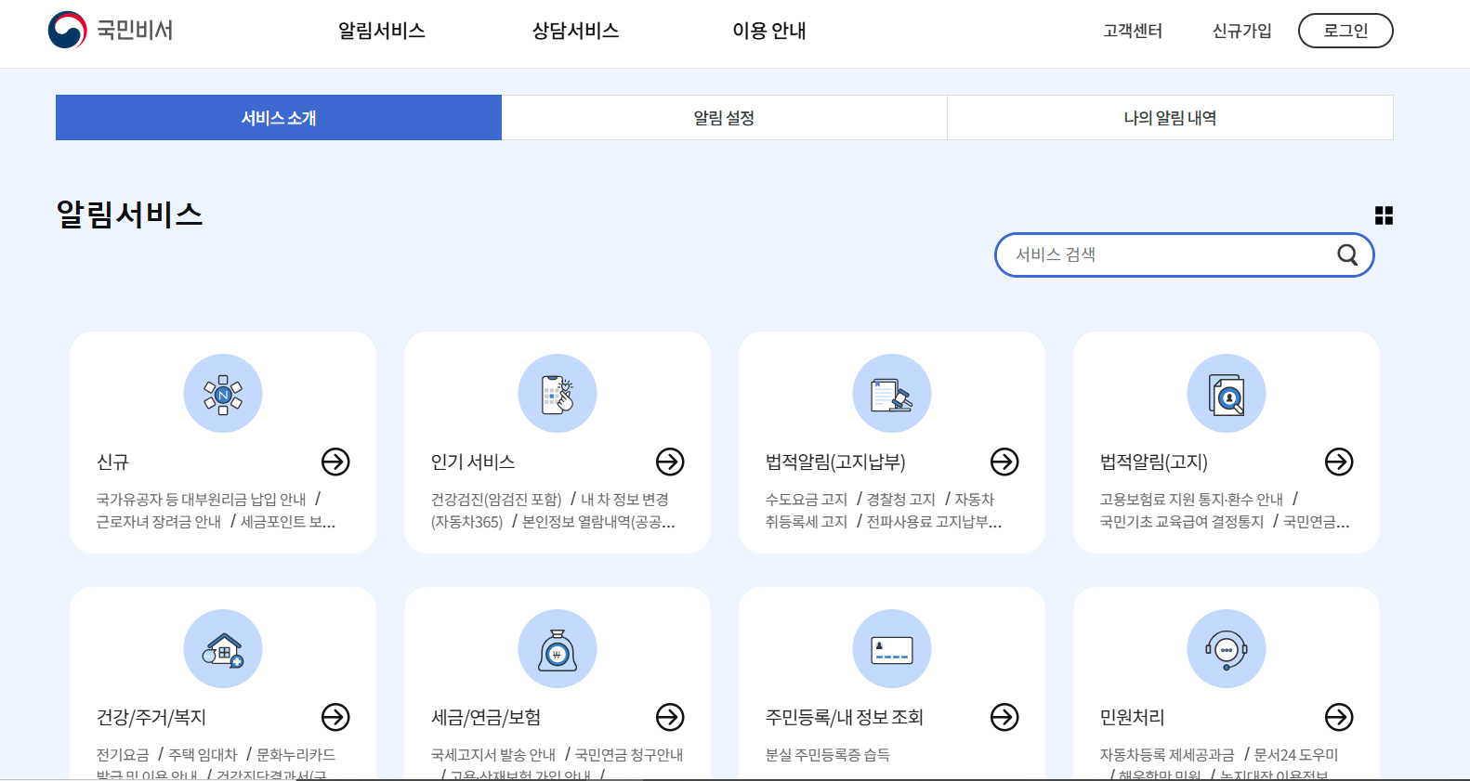Switch to the 알림 설정 tab
Viewport: 1470px width, 781px height.
point(724,118)
